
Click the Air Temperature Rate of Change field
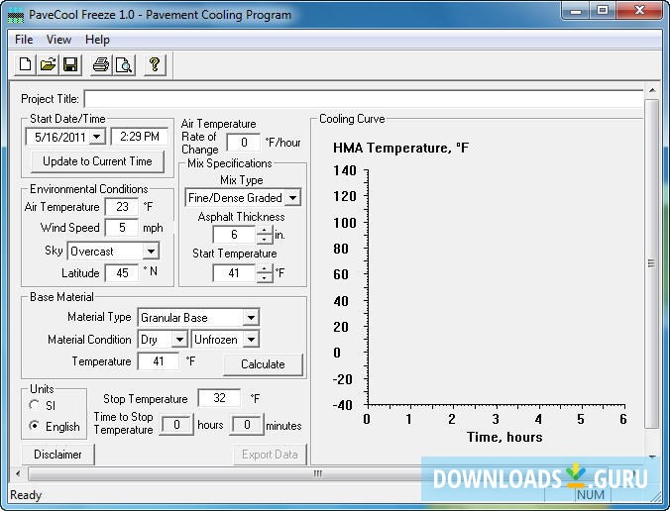(243, 143)
